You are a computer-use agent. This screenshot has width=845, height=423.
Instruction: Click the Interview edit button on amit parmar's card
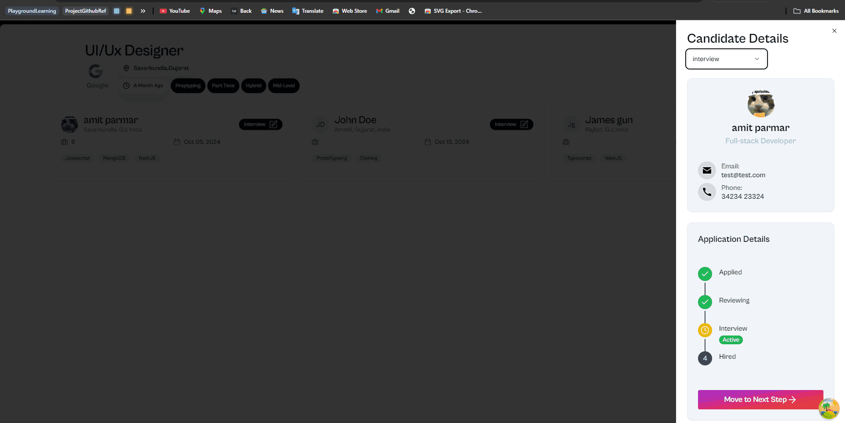coord(261,124)
